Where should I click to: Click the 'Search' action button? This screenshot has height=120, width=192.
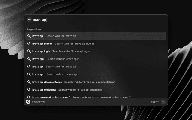pyautogui.click(x=155, y=102)
